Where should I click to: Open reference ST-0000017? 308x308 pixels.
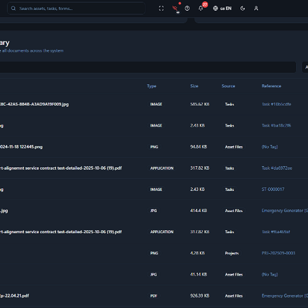click(x=273, y=189)
